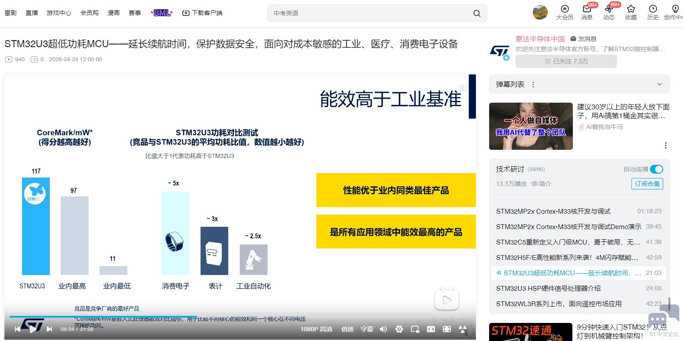Click the 已关注 7.3万 follow button
The height and width of the screenshot is (341, 683).
(x=566, y=61)
